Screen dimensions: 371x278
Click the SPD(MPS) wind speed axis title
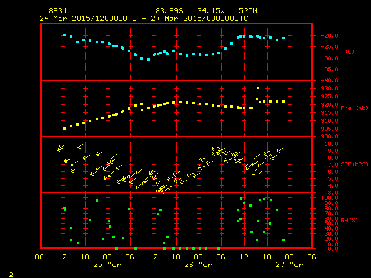[354, 164]
